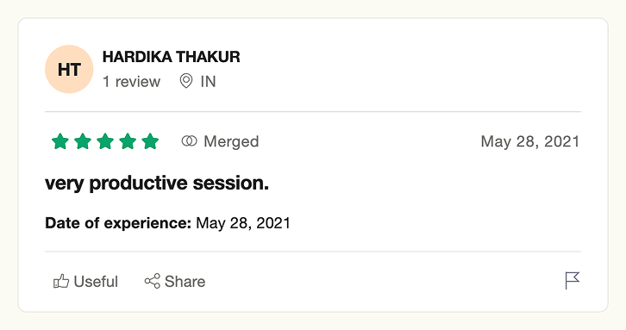Click the location pin icon
Viewport: 626px width, 330px height.
tap(186, 81)
